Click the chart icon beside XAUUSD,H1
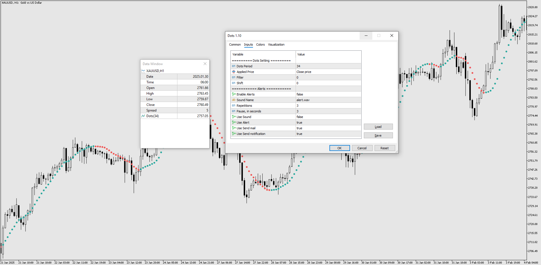Screen dimensions: 541x265 (x=143, y=71)
